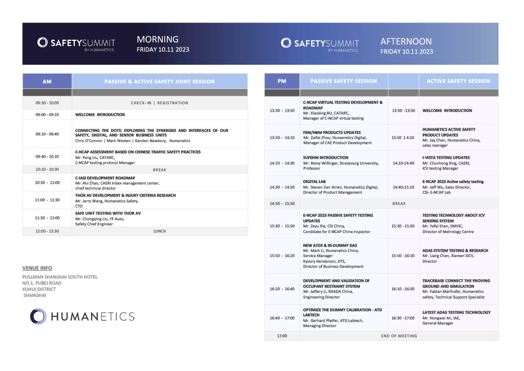Viewport: 524px width, 371px height.
Task: Click Mr. Jerry Wang, Humanetics Safety speaker line
Action: (106, 201)
